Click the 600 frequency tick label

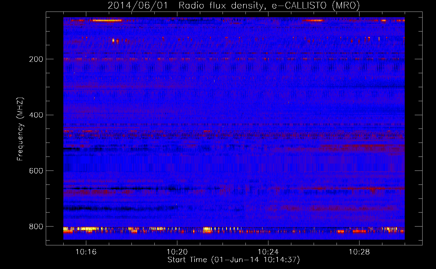(36, 171)
